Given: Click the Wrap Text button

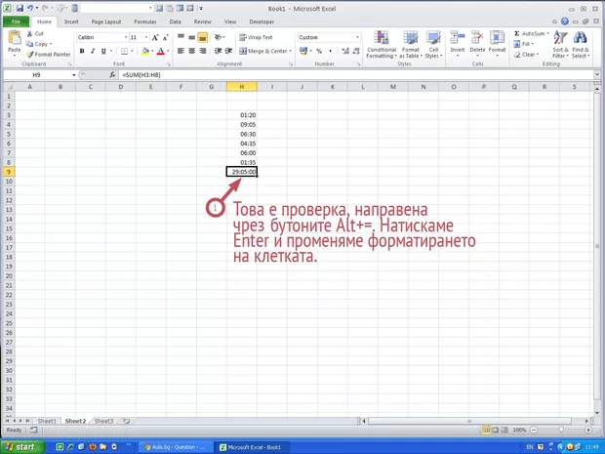Looking at the screenshot, I should coord(256,37).
